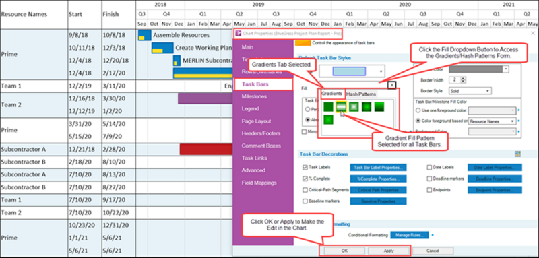Viewport: 539px width, 258px height.
Task: Cancel the Chart Properties dialog
Action: 433,251
